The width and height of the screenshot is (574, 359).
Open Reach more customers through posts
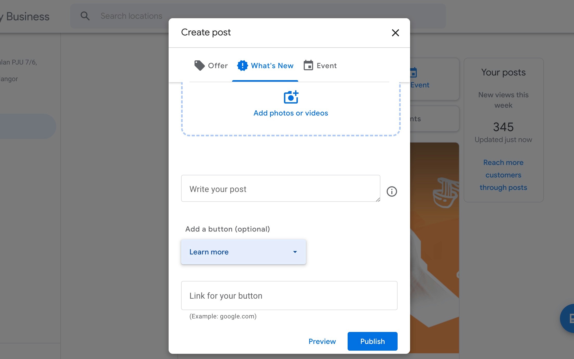click(x=503, y=175)
